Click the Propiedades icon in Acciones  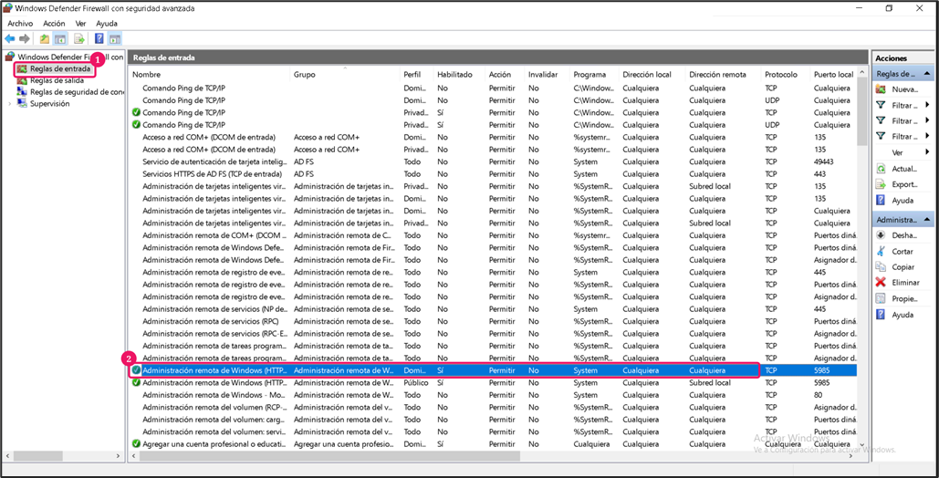[x=881, y=298]
